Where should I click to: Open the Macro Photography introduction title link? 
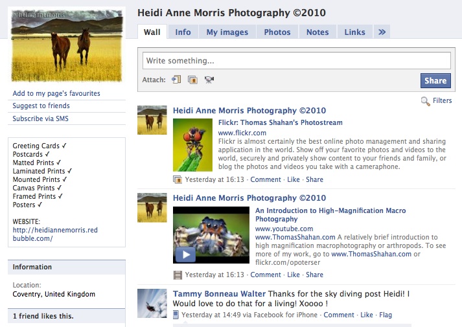(330, 215)
